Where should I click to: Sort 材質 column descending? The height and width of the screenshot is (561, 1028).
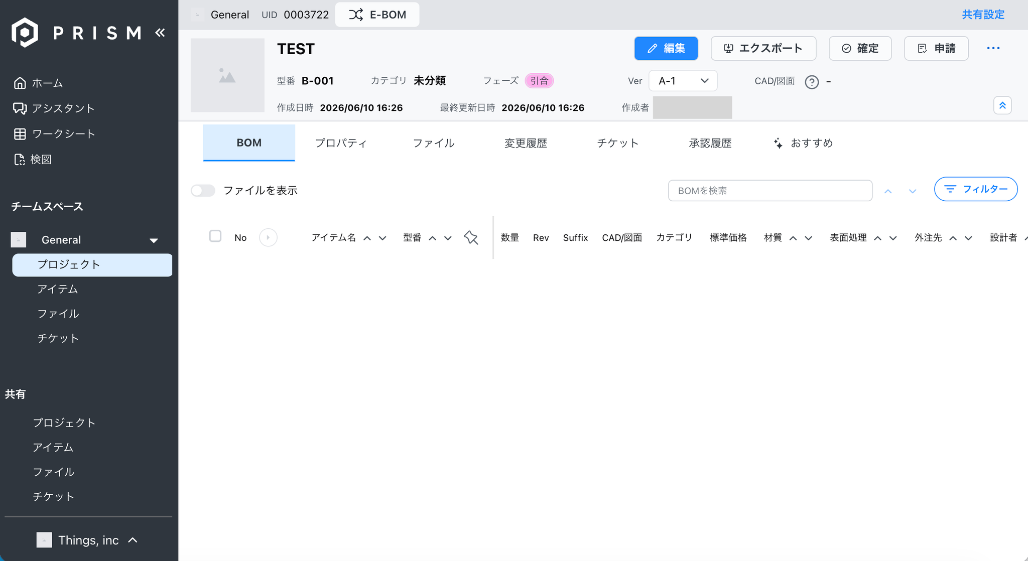pyautogui.click(x=808, y=238)
